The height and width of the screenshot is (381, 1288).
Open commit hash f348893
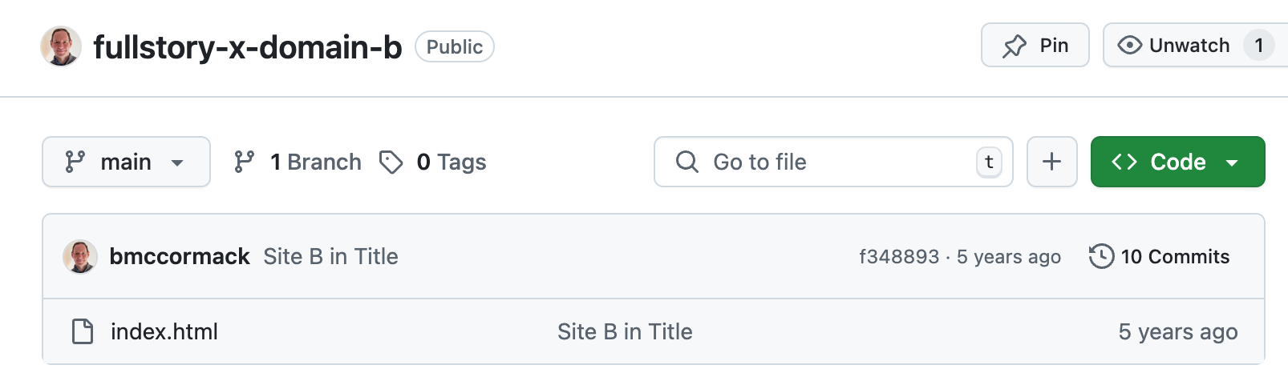(898, 257)
